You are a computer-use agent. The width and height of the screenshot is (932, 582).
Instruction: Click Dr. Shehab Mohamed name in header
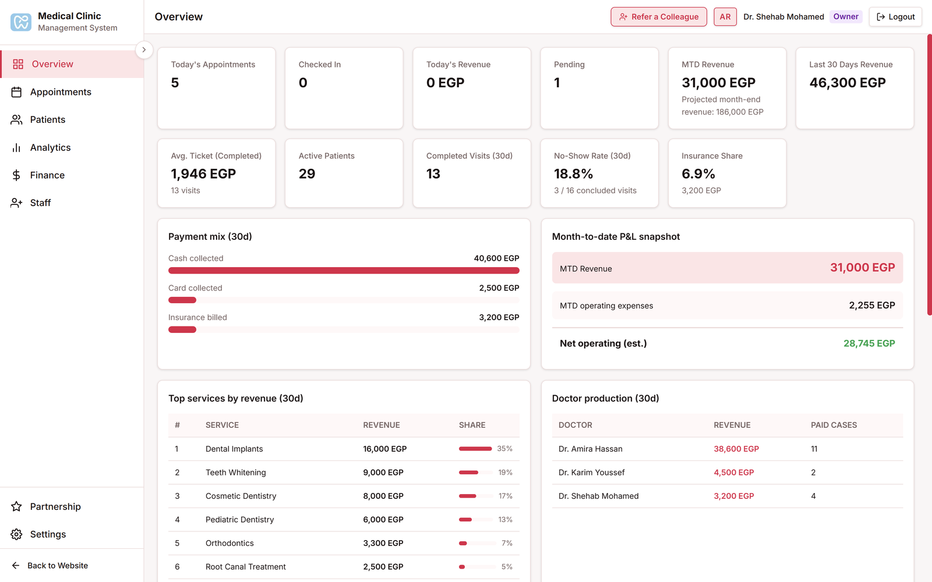(783, 17)
